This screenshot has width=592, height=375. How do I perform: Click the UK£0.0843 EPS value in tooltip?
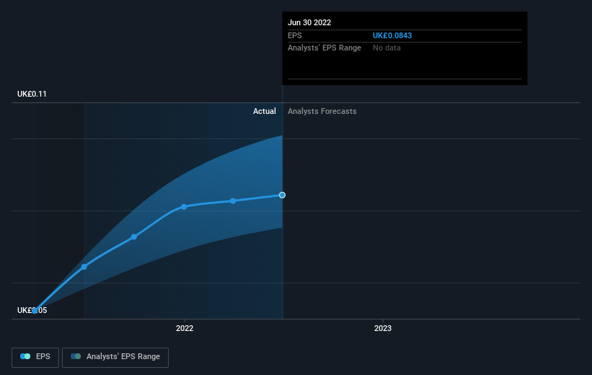(x=392, y=35)
